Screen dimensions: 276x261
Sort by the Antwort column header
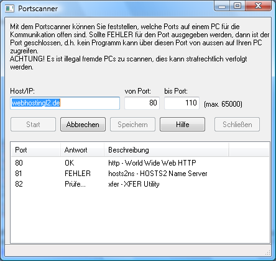coord(82,150)
